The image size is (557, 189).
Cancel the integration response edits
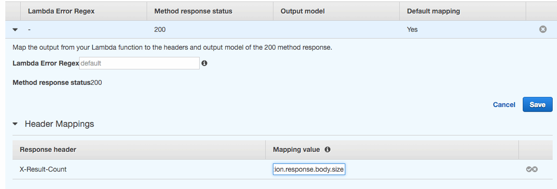pyautogui.click(x=504, y=105)
